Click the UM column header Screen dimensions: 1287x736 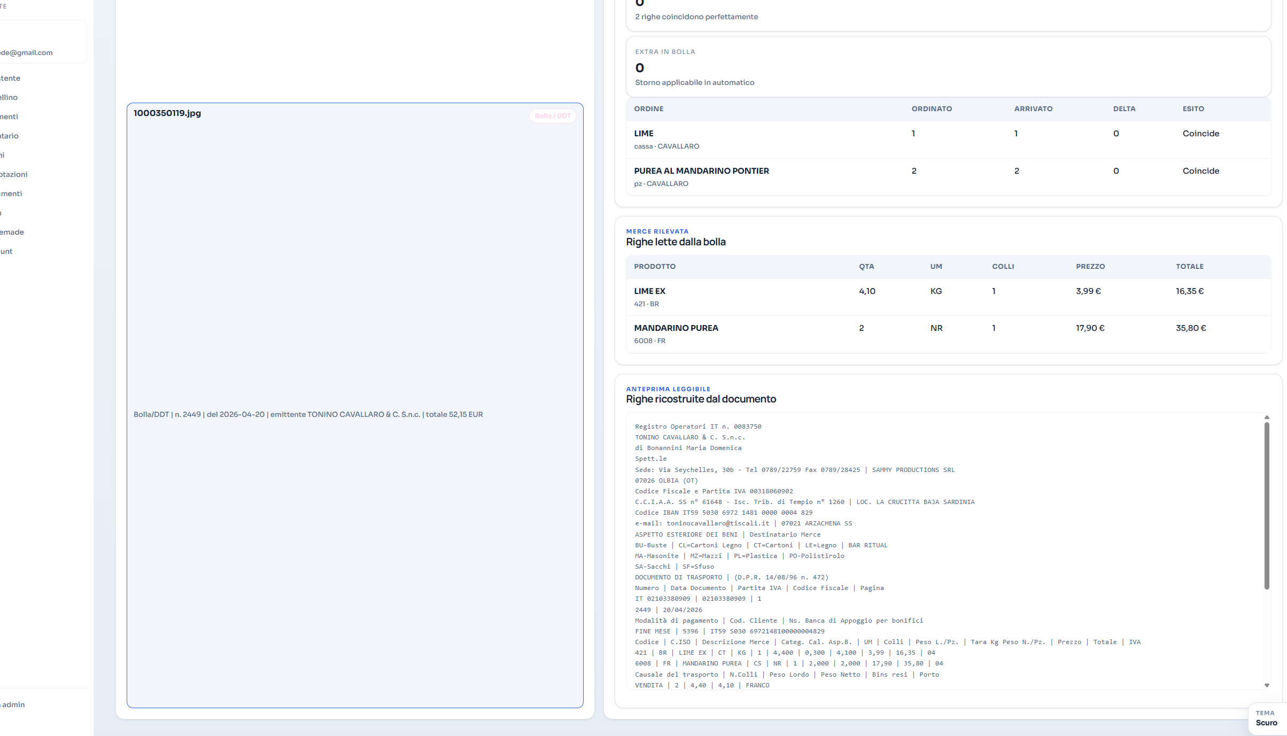click(x=936, y=266)
